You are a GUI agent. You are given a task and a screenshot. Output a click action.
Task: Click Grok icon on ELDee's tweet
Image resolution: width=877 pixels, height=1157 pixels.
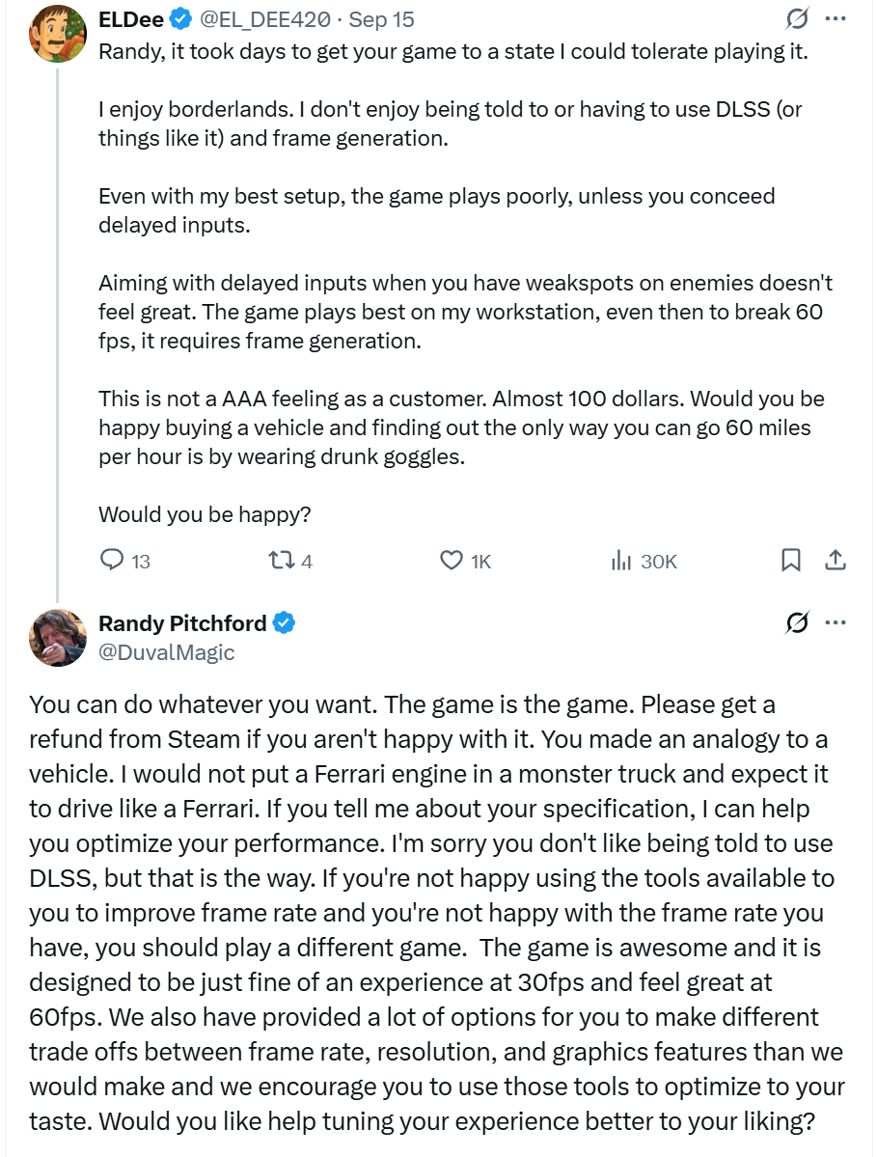pos(797,18)
